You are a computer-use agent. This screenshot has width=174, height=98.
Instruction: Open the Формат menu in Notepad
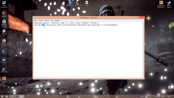click(47, 20)
